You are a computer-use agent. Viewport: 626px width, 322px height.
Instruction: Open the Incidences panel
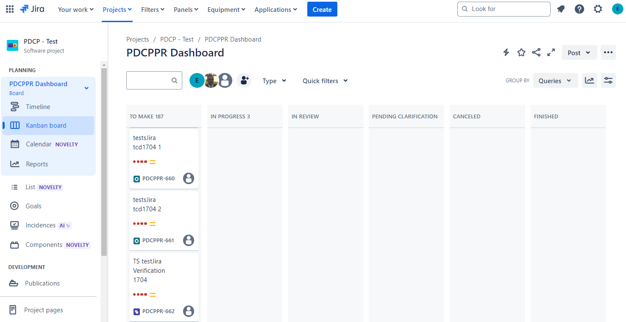[40, 225]
